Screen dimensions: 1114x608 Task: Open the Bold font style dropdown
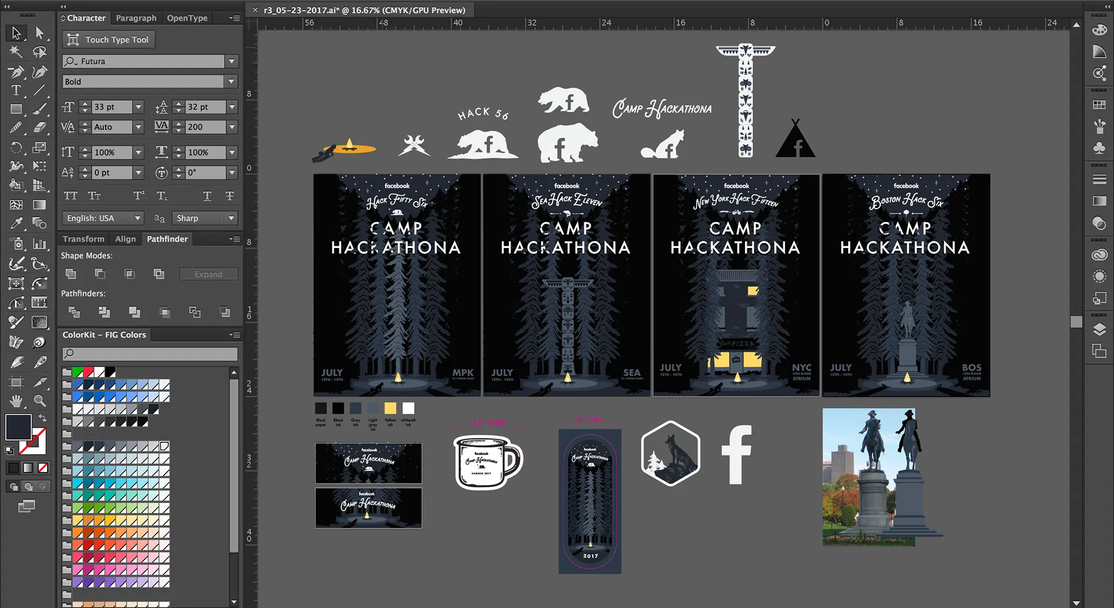pos(232,82)
